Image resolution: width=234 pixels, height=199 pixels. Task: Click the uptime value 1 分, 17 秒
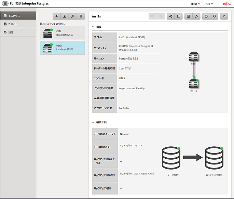tap(125, 68)
